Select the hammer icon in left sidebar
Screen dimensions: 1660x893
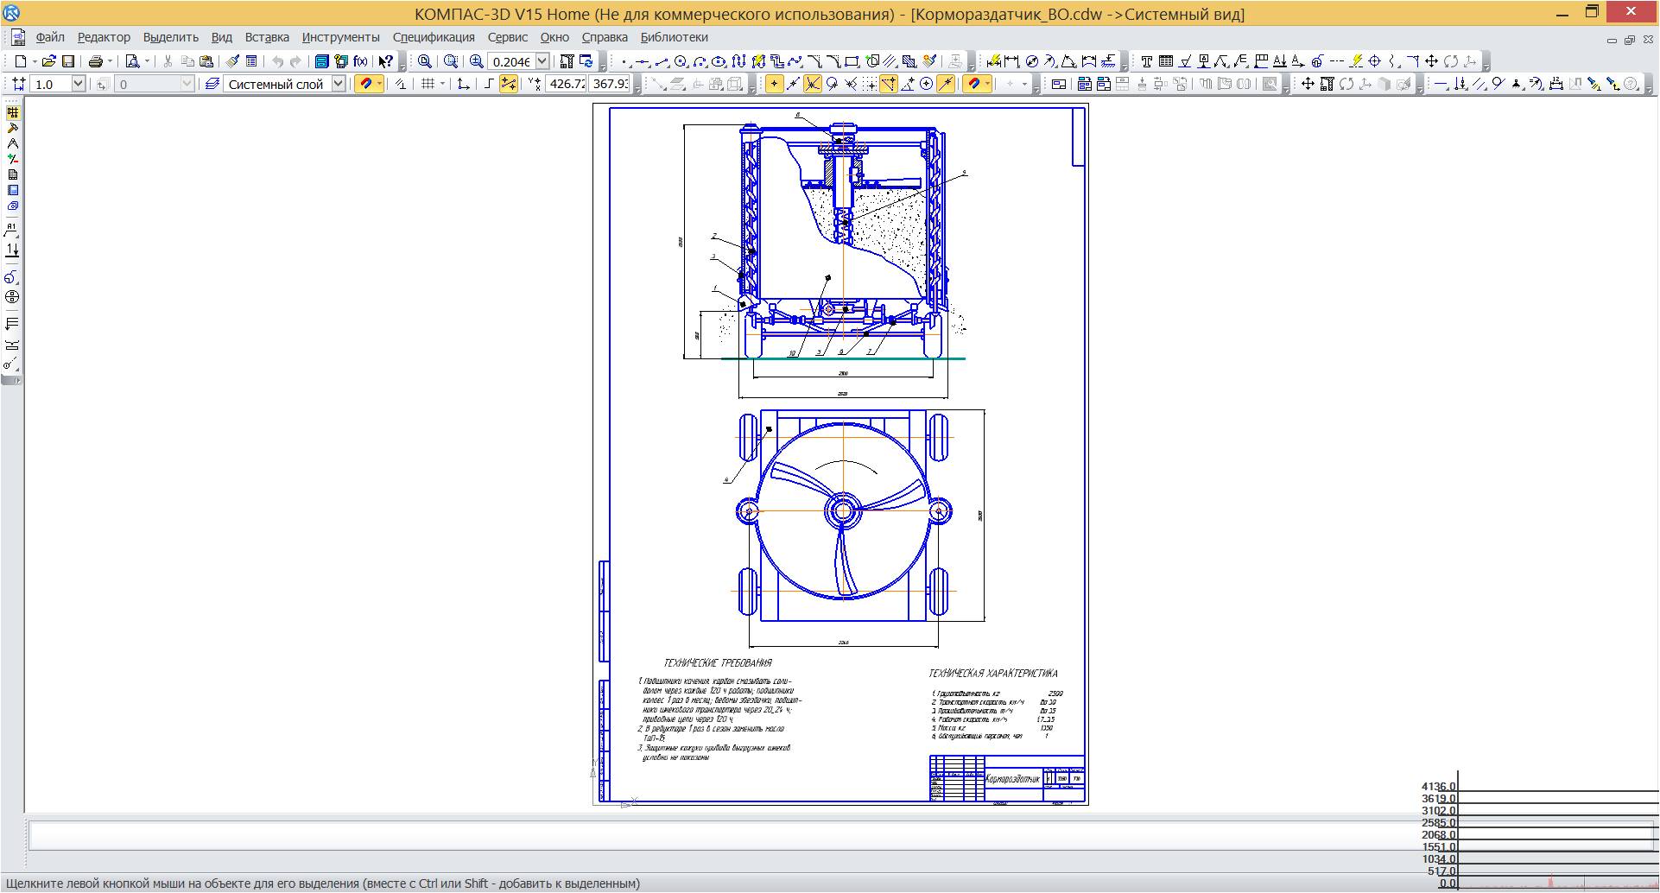point(12,128)
